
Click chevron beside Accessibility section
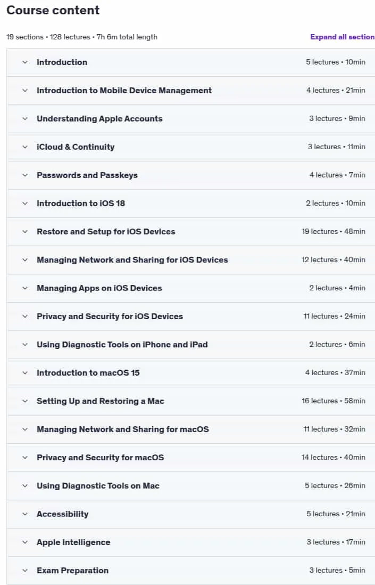click(25, 514)
